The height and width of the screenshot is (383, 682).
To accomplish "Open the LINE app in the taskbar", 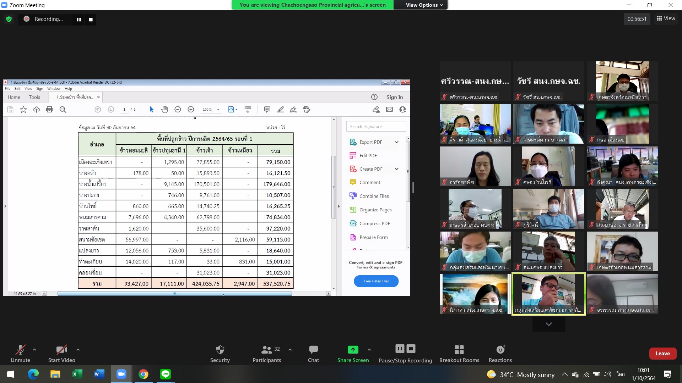I will 166,374.
